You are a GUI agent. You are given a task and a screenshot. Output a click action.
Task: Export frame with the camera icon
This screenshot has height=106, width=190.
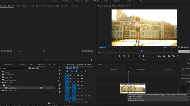(x=169, y=56)
